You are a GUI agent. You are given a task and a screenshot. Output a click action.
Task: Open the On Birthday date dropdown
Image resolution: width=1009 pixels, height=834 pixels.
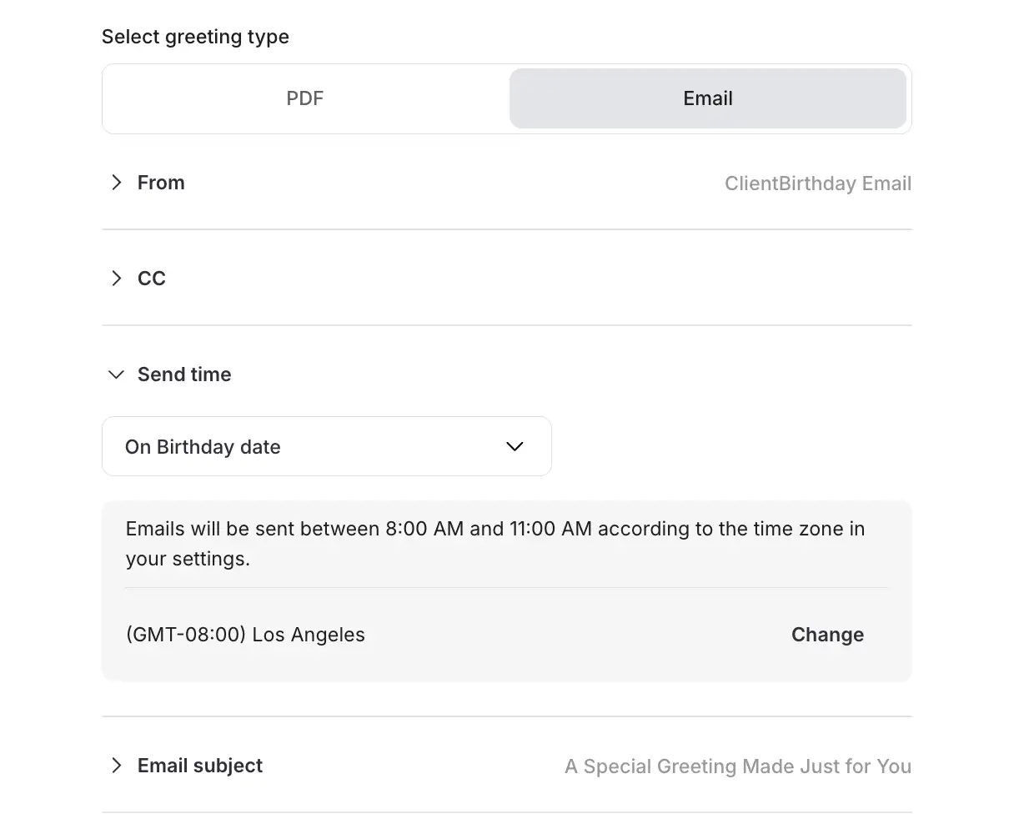coord(327,446)
